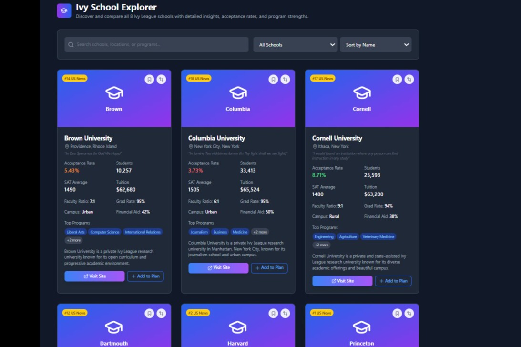Click the #14 US News badge

tap(75, 79)
